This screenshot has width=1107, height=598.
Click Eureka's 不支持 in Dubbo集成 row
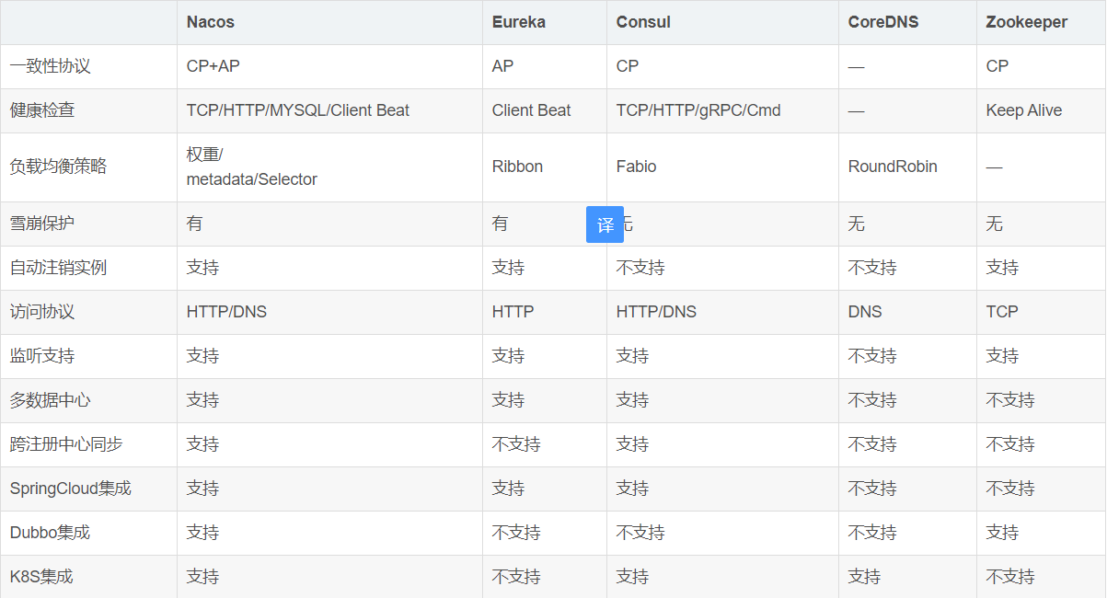click(x=516, y=533)
